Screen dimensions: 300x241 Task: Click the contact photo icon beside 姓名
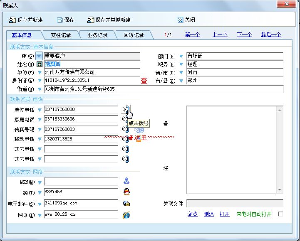click(x=39, y=64)
